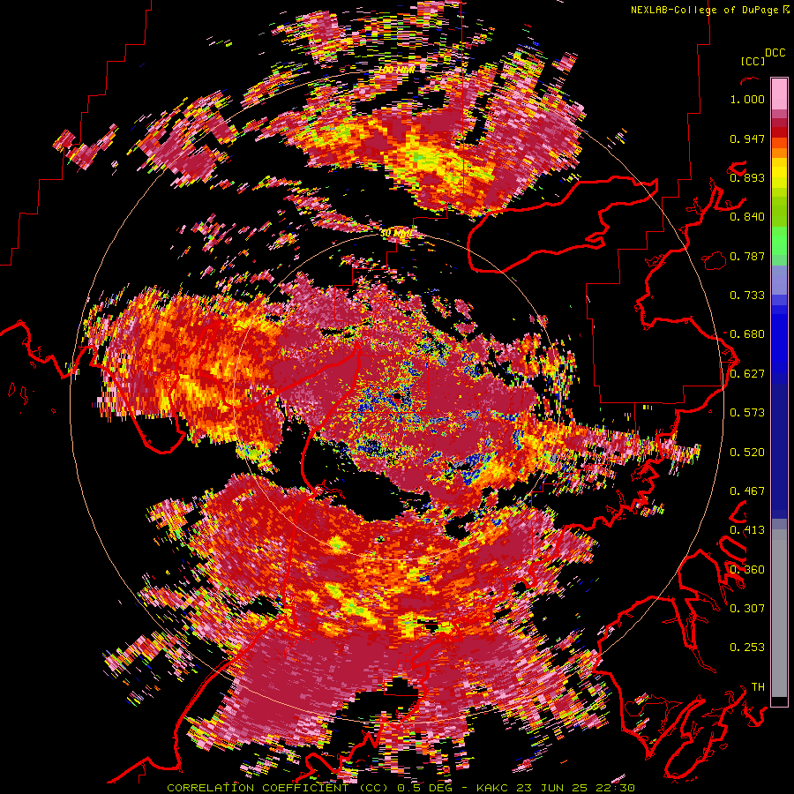Click the bright green band of color bar
The image size is (794, 794).
pyautogui.click(x=779, y=241)
